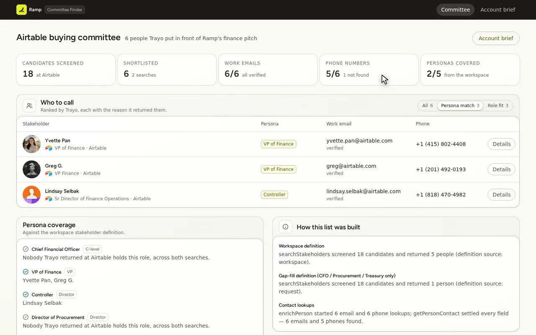Click the Personas Covered stat card
536x335 pixels.
pos(470,70)
